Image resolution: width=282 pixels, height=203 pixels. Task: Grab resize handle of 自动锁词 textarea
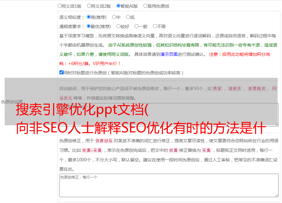click(277, 124)
